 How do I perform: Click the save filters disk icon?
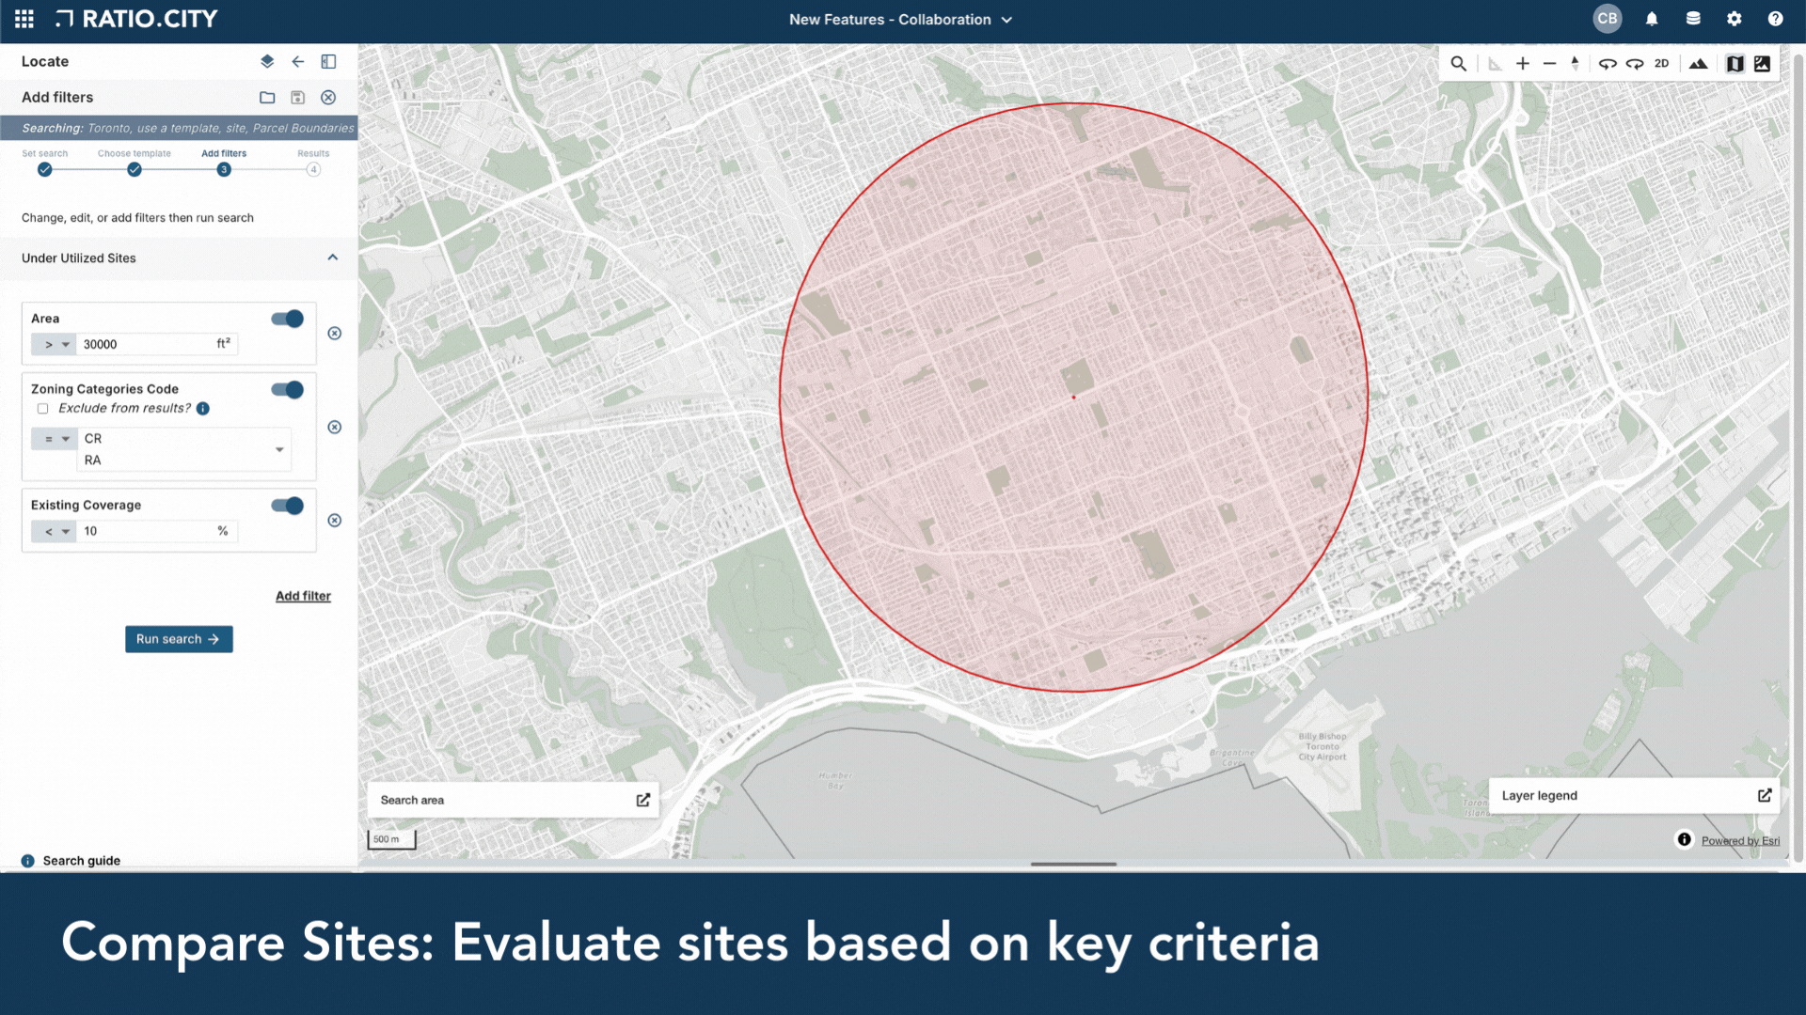coord(297,97)
